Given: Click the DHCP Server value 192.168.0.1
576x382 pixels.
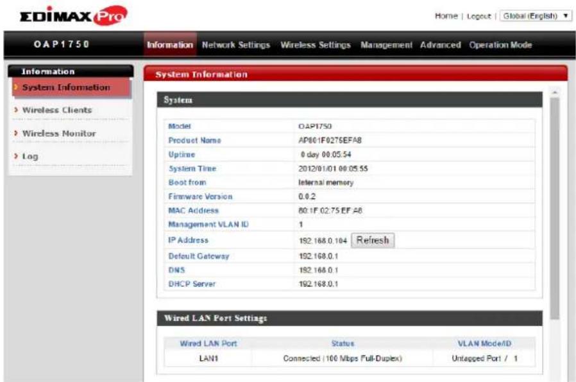Looking at the screenshot, I should pos(319,284).
